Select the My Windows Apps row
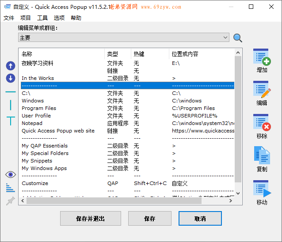This screenshot has width=282, height=242. (x=127, y=168)
